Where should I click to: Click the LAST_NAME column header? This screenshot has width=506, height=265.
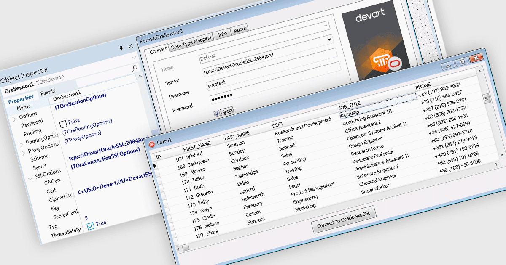(237, 135)
